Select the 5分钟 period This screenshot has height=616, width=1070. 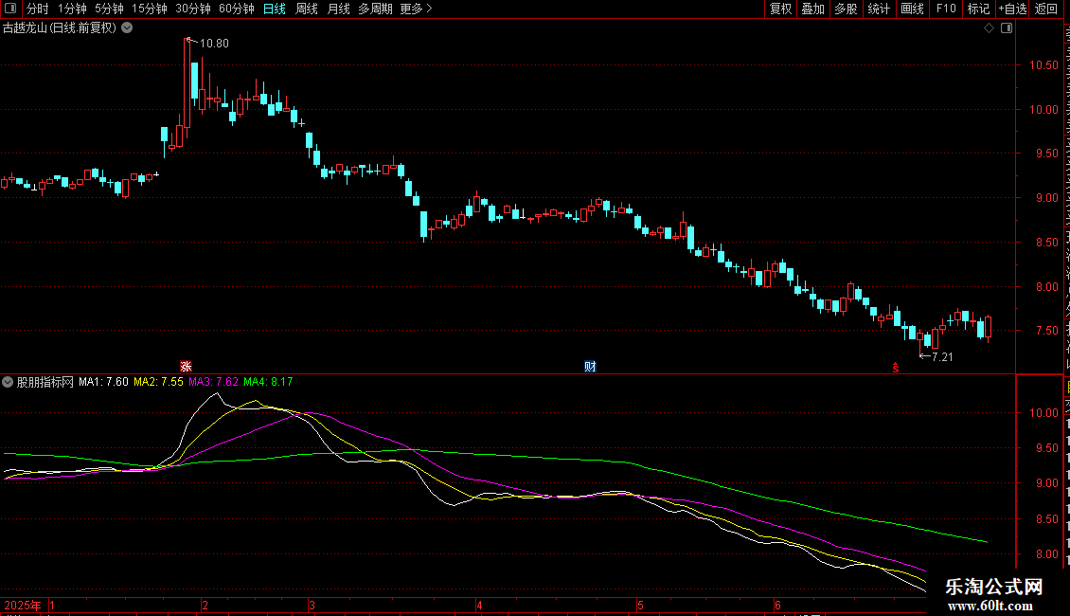coord(109,9)
